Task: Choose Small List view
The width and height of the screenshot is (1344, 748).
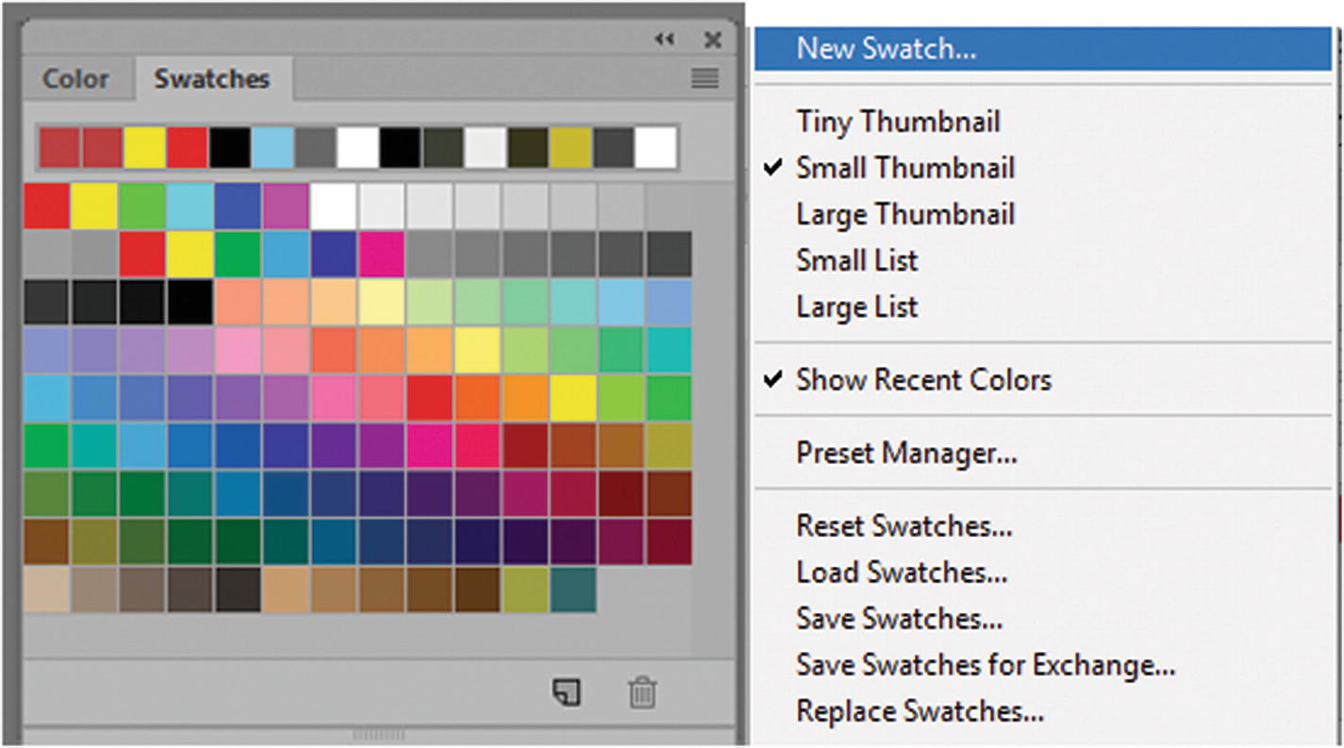Action: point(856,260)
